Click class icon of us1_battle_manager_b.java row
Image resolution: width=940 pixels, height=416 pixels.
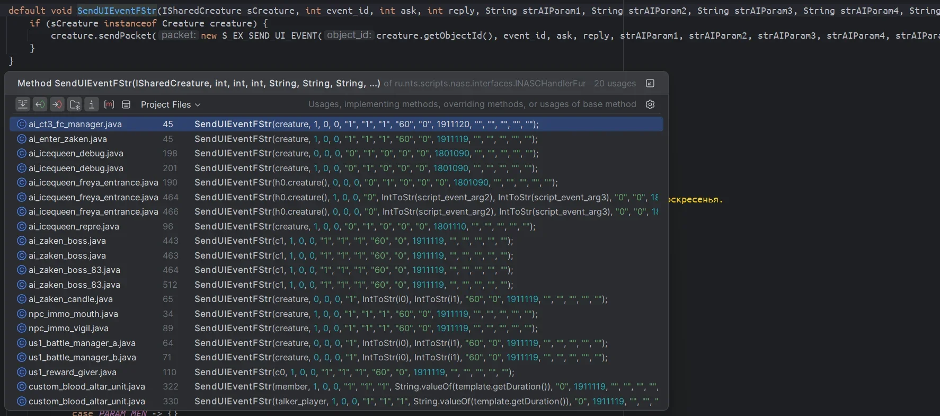(x=22, y=357)
